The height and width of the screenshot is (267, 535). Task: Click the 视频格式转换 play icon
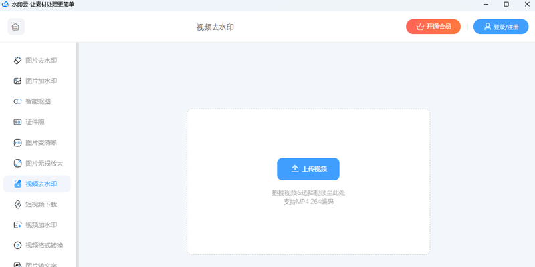point(17,245)
